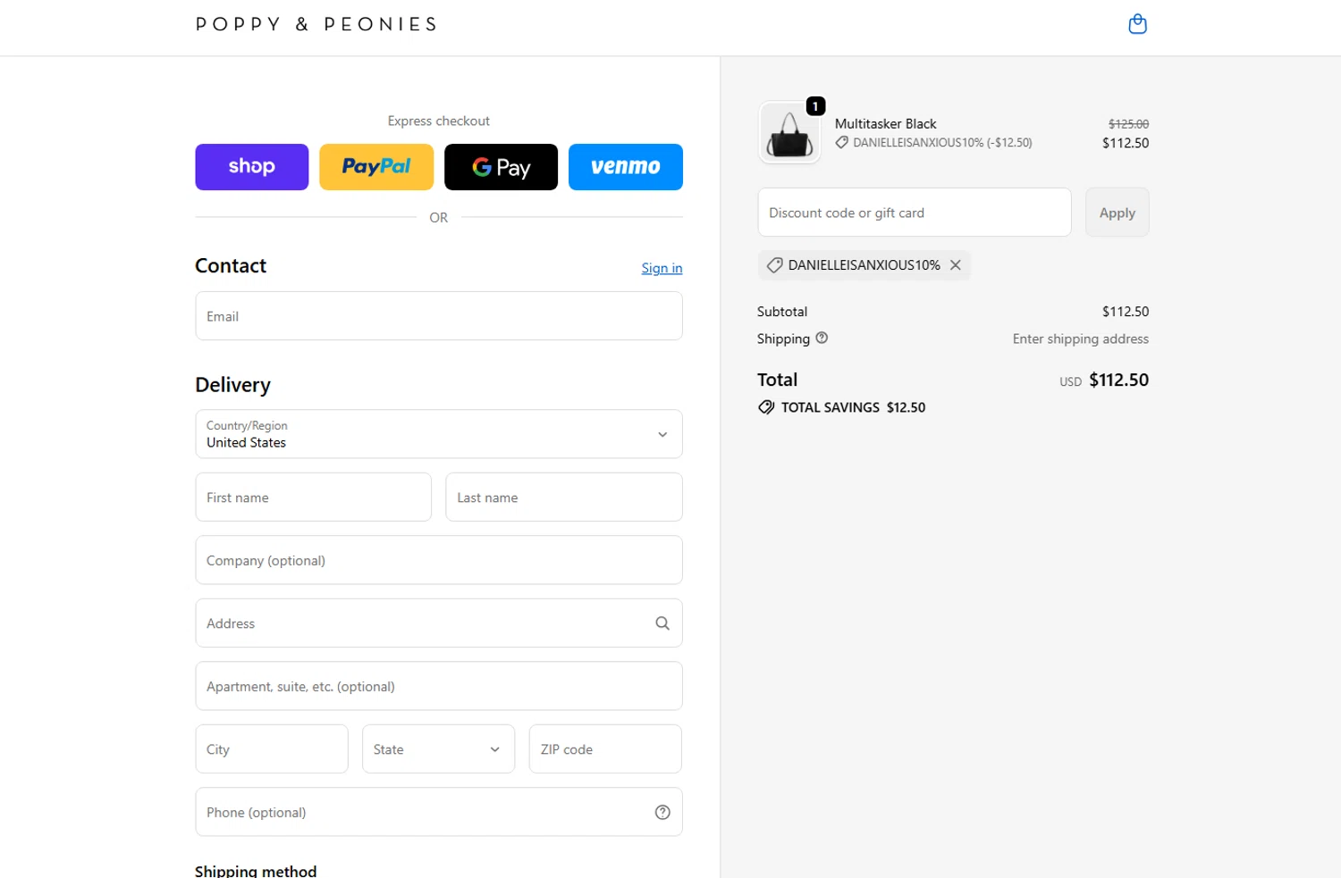Click the item discount tag icon under Multitasker Black
The image size is (1341, 878).
tap(842, 143)
